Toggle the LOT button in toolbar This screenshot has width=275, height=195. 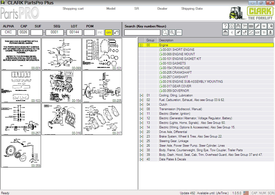[258, 32]
